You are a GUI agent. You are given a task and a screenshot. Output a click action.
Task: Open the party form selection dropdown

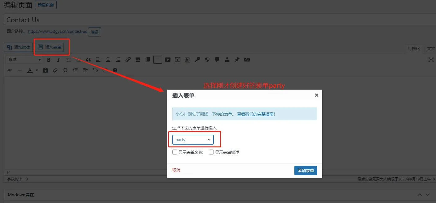[x=193, y=140]
